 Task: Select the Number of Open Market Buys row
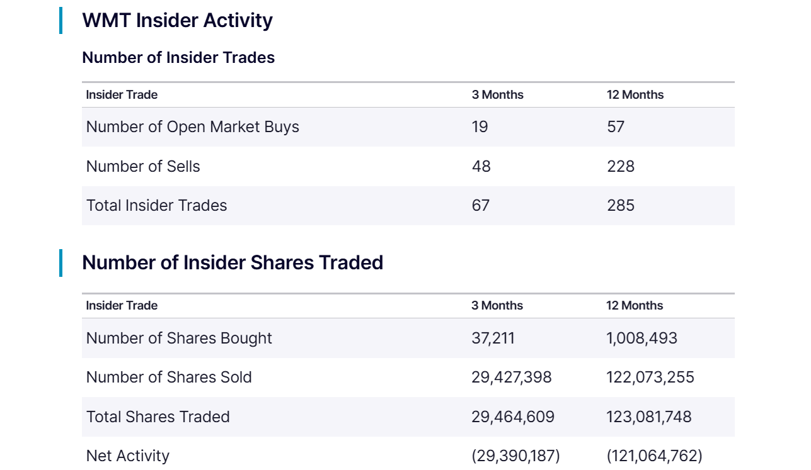pyautogui.click(x=192, y=127)
